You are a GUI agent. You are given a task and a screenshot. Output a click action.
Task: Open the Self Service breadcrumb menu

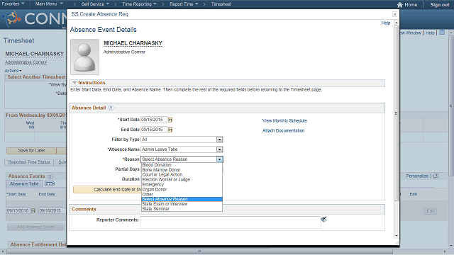[95, 4]
